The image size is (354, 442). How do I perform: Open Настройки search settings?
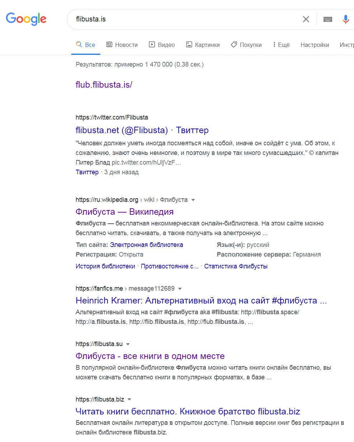click(315, 45)
